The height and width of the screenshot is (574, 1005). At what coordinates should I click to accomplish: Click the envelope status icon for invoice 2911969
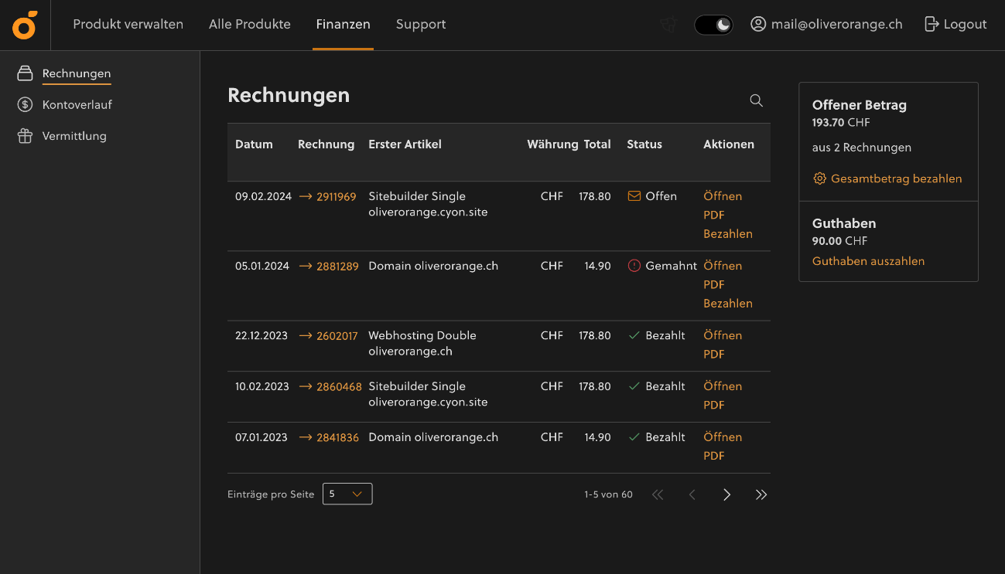click(634, 196)
